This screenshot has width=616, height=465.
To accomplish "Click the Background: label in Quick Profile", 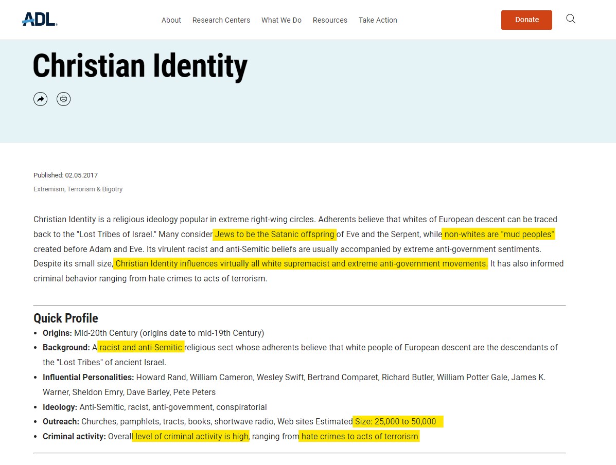I will coord(66,348).
